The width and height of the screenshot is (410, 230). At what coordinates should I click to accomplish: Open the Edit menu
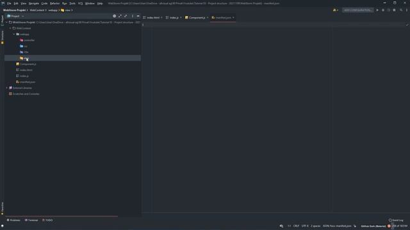point(16,3)
